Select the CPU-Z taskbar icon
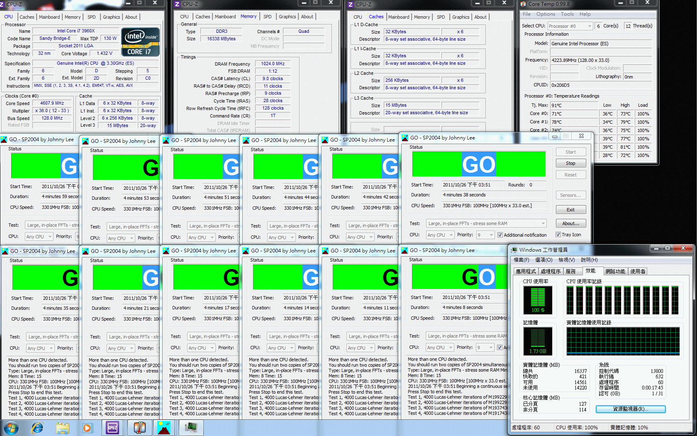 point(112,428)
